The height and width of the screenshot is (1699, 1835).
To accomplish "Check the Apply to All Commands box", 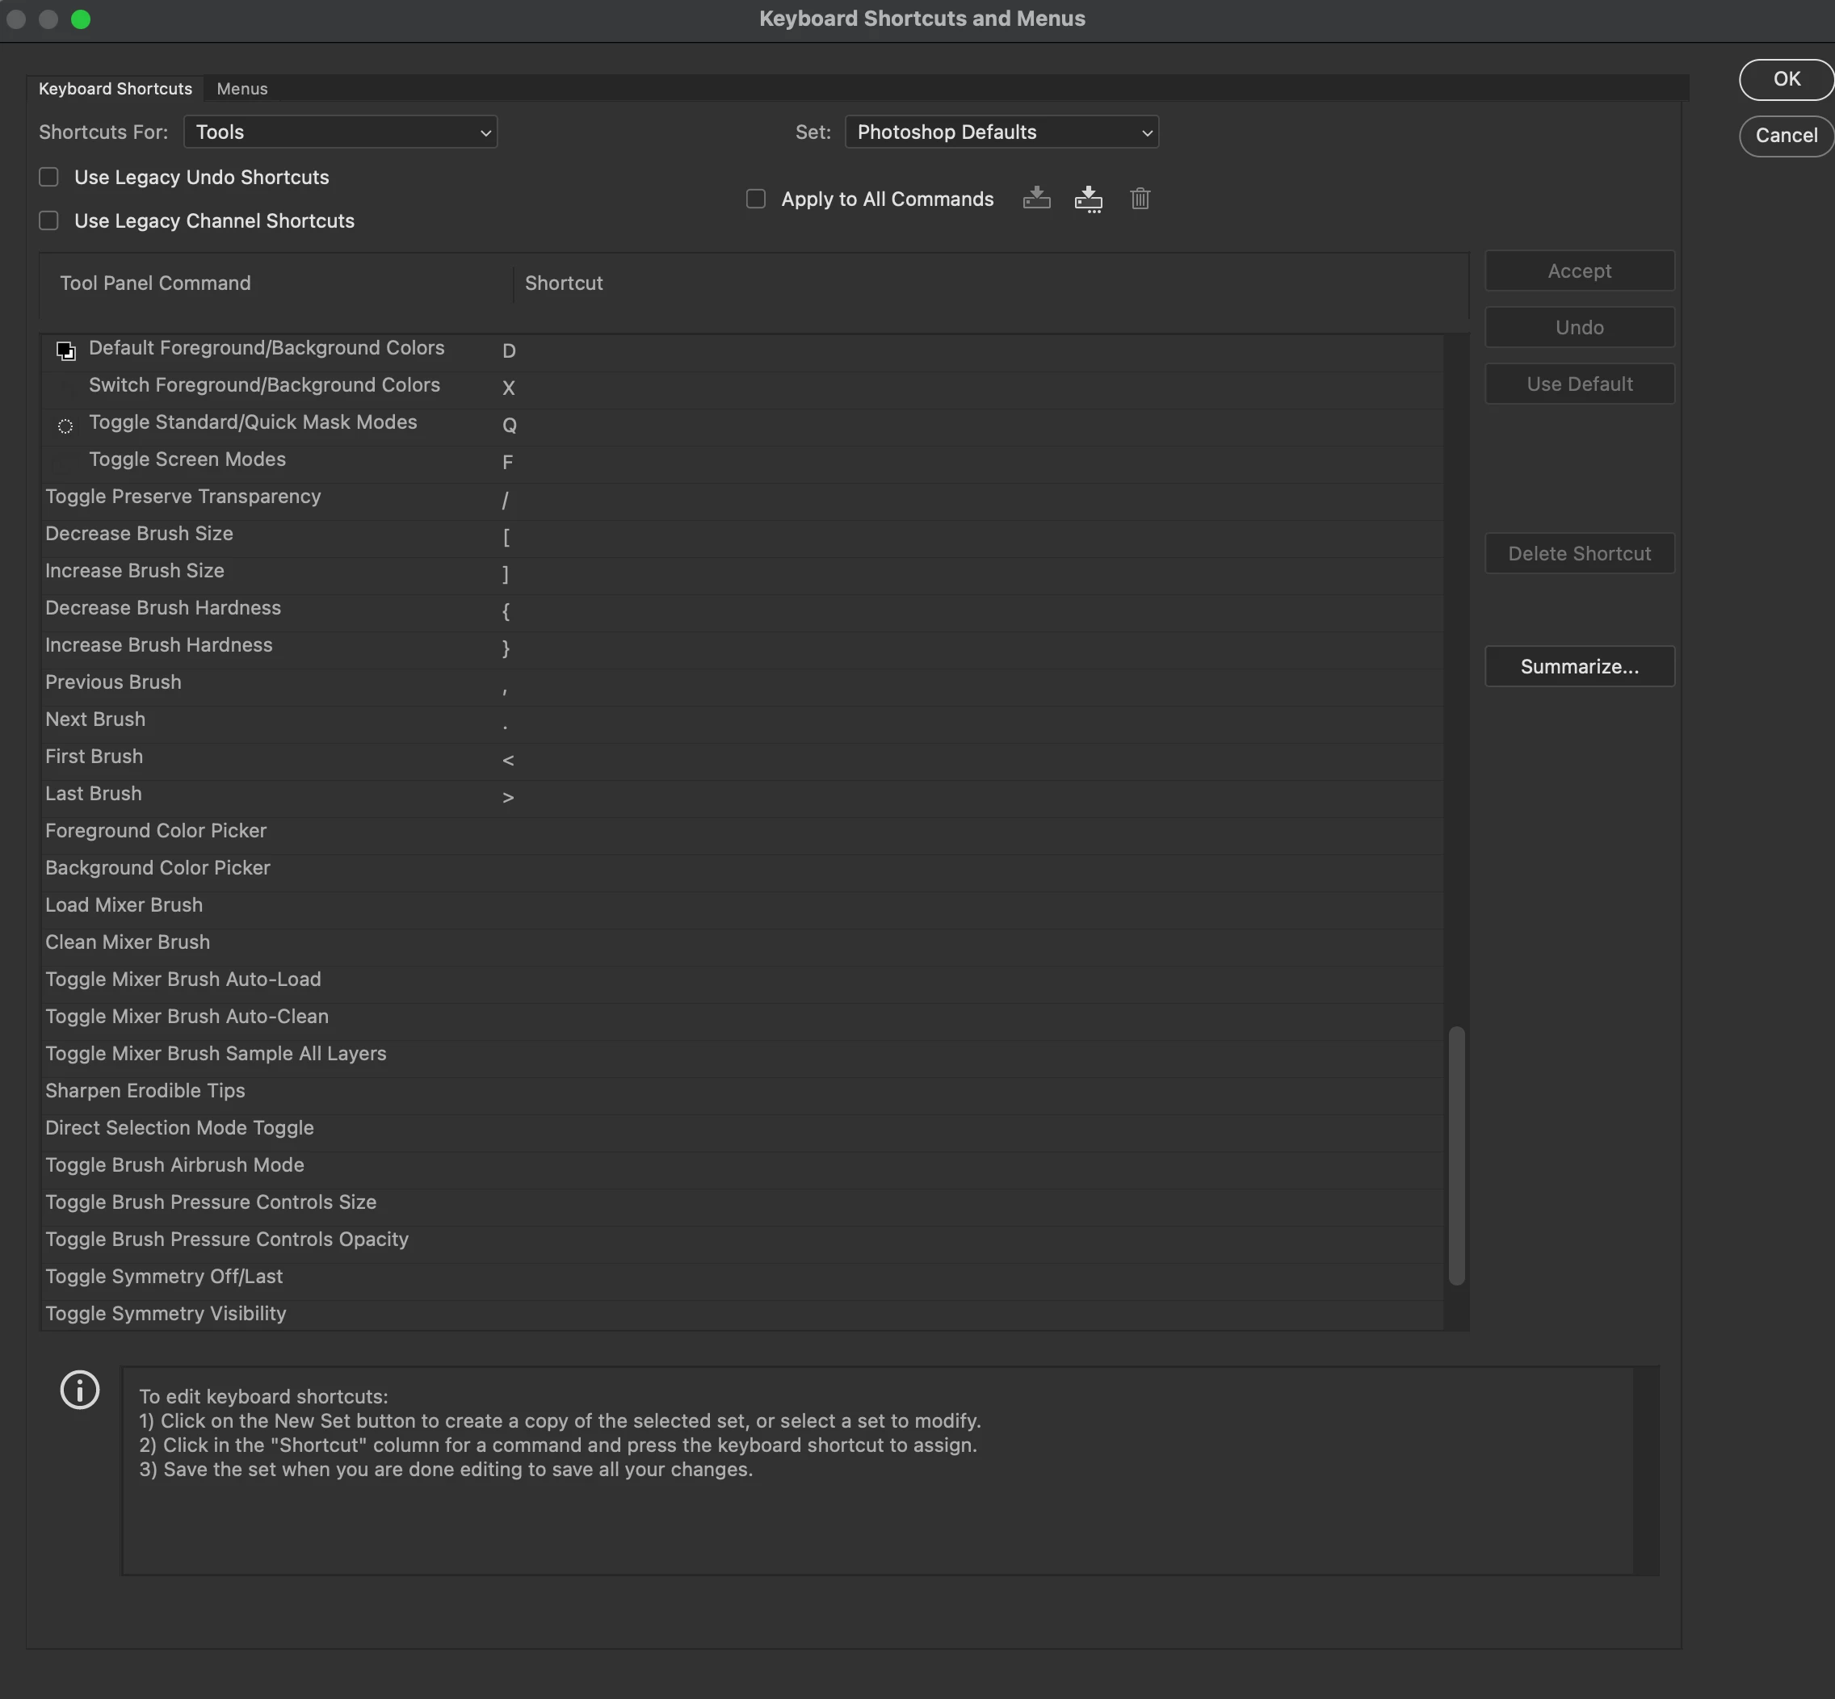I will click(756, 199).
